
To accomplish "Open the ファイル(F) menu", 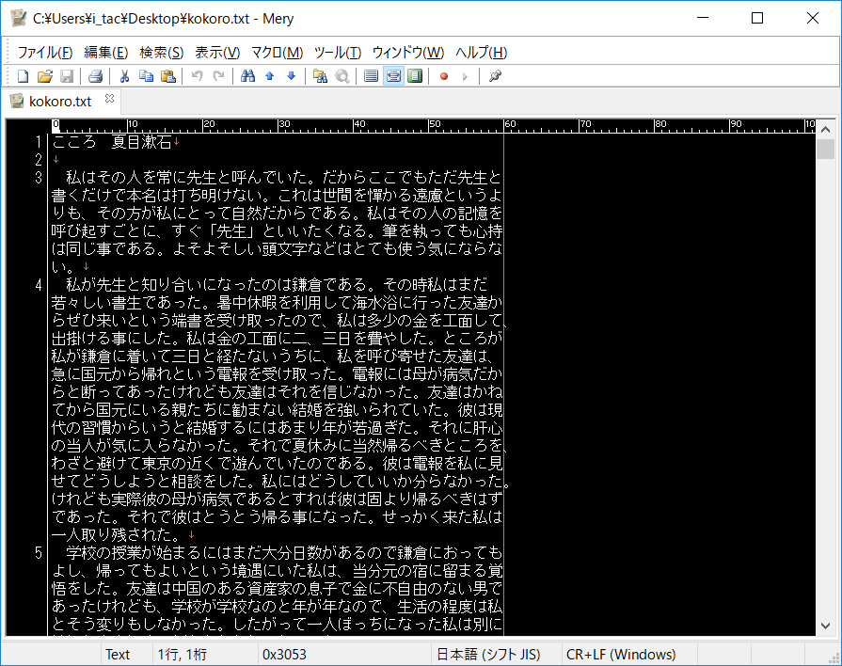I will [45, 52].
